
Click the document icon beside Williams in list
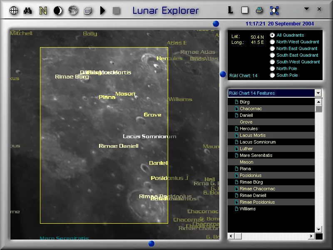[x=236, y=209]
